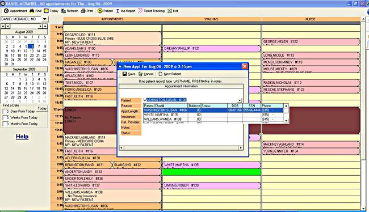
Task: Click the Months From Today input box
Action: [6, 124]
